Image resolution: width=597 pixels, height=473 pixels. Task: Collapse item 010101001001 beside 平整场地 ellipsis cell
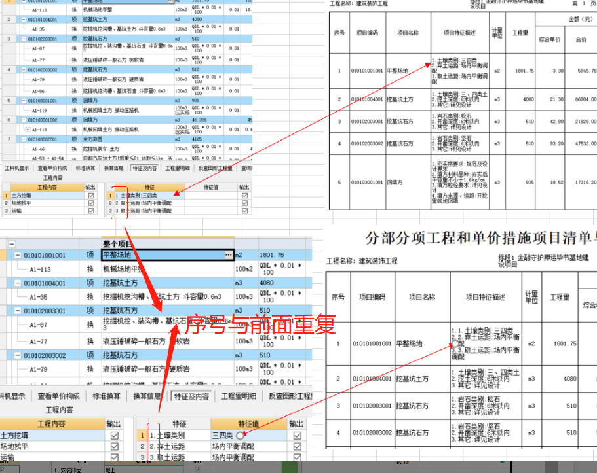18,256
